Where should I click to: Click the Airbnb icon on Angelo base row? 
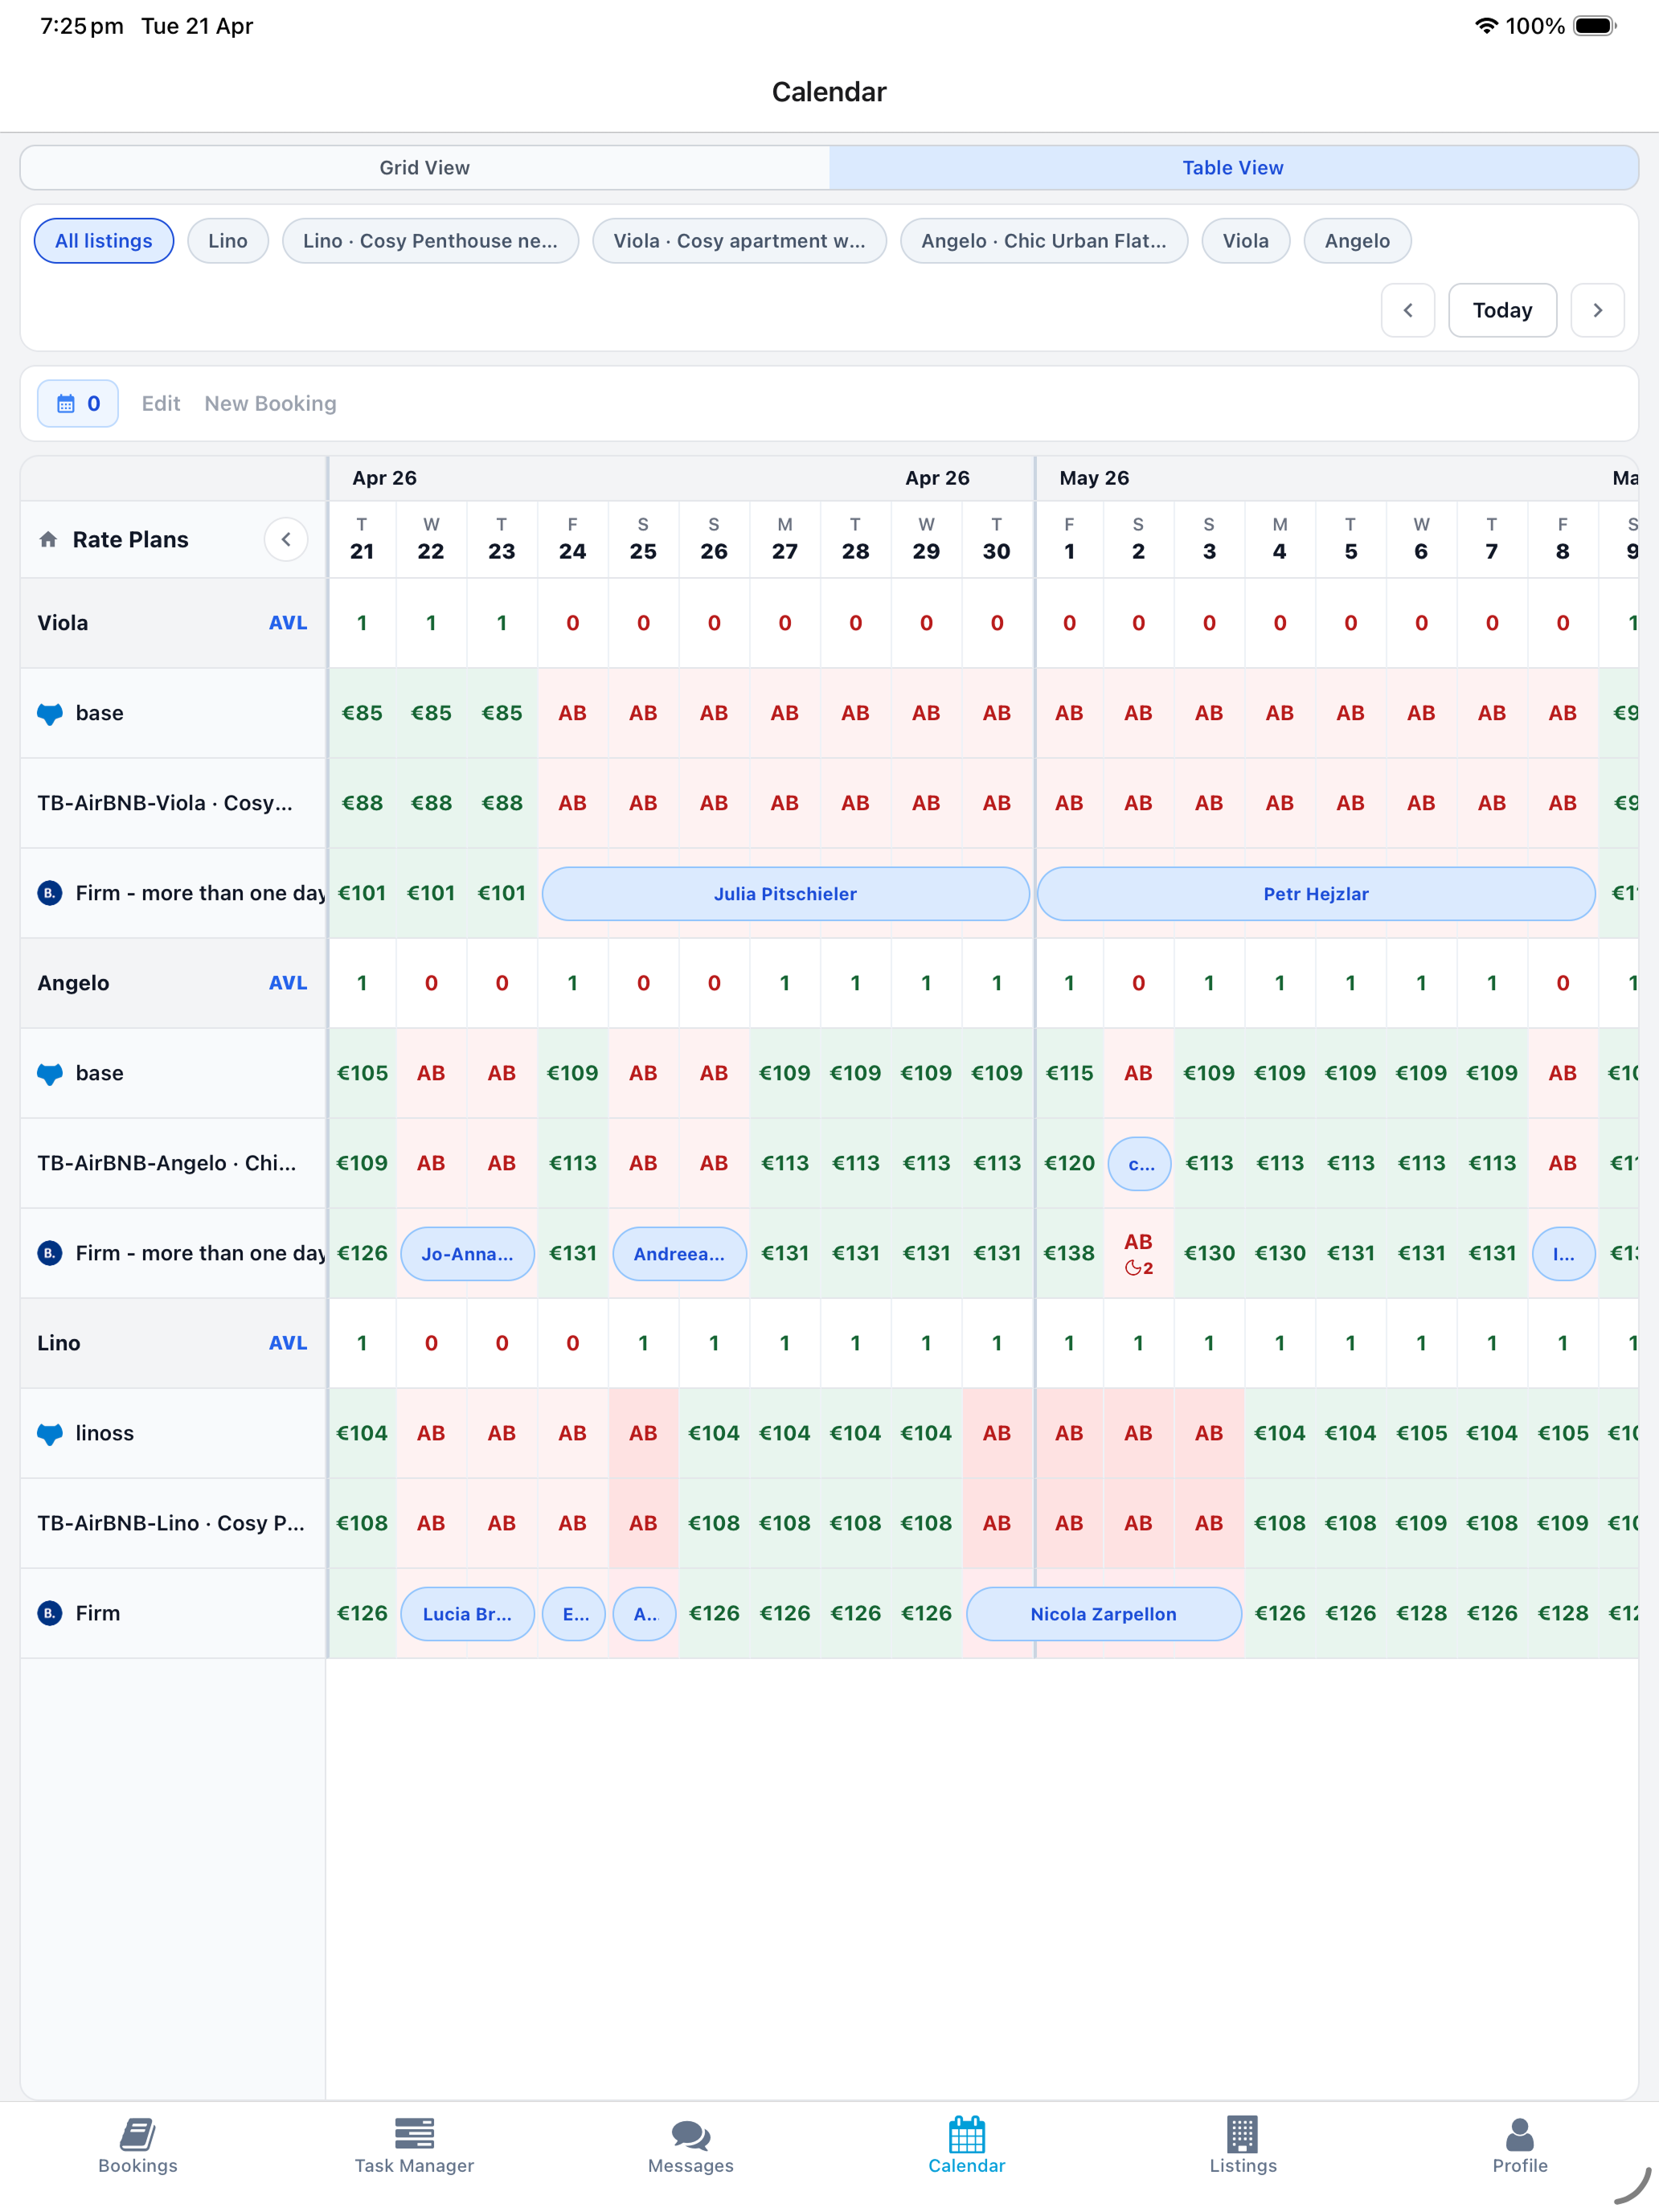point(50,1074)
